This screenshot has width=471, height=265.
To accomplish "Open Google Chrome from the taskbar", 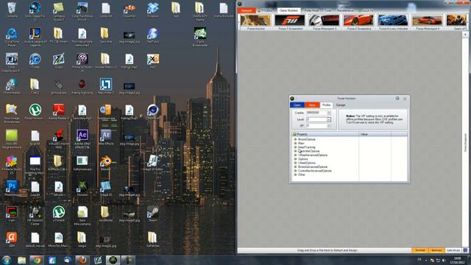I will tap(37, 260).
